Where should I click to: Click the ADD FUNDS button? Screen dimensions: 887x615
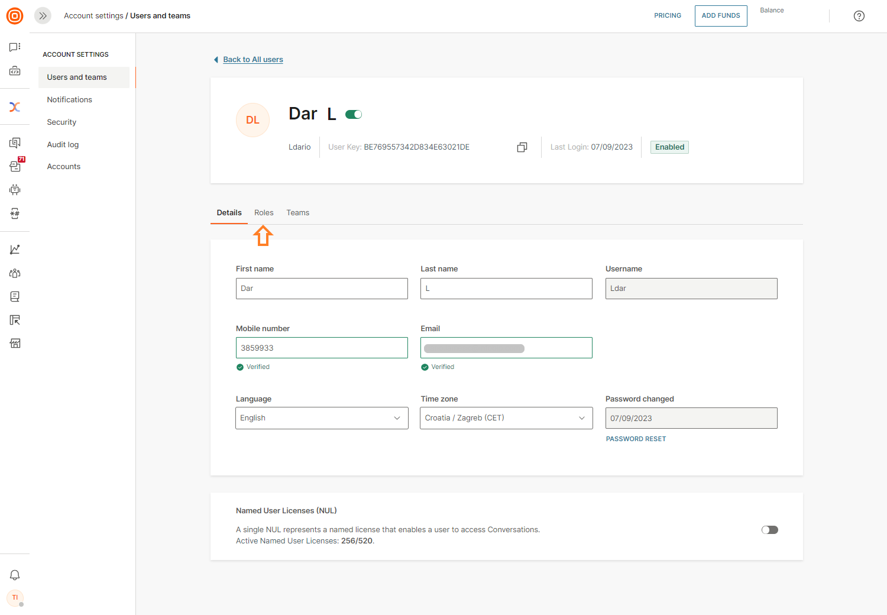click(x=721, y=16)
